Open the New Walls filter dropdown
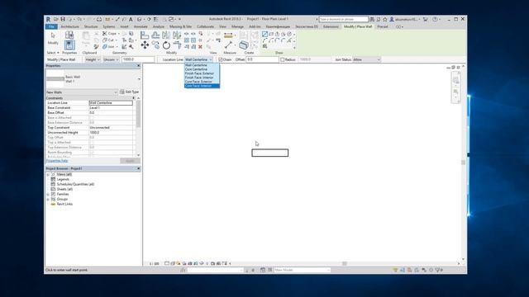Viewport: 529px width, 297px height. (x=82, y=92)
